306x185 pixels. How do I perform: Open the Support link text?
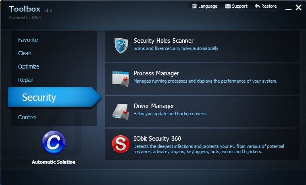pyautogui.click(x=239, y=6)
